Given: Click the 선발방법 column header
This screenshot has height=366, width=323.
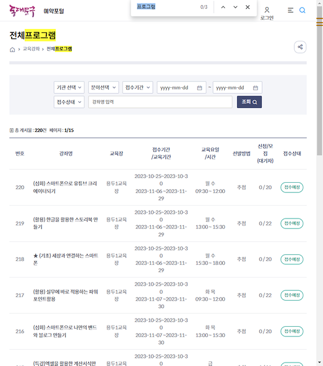Looking at the screenshot, I should tap(242, 153).
